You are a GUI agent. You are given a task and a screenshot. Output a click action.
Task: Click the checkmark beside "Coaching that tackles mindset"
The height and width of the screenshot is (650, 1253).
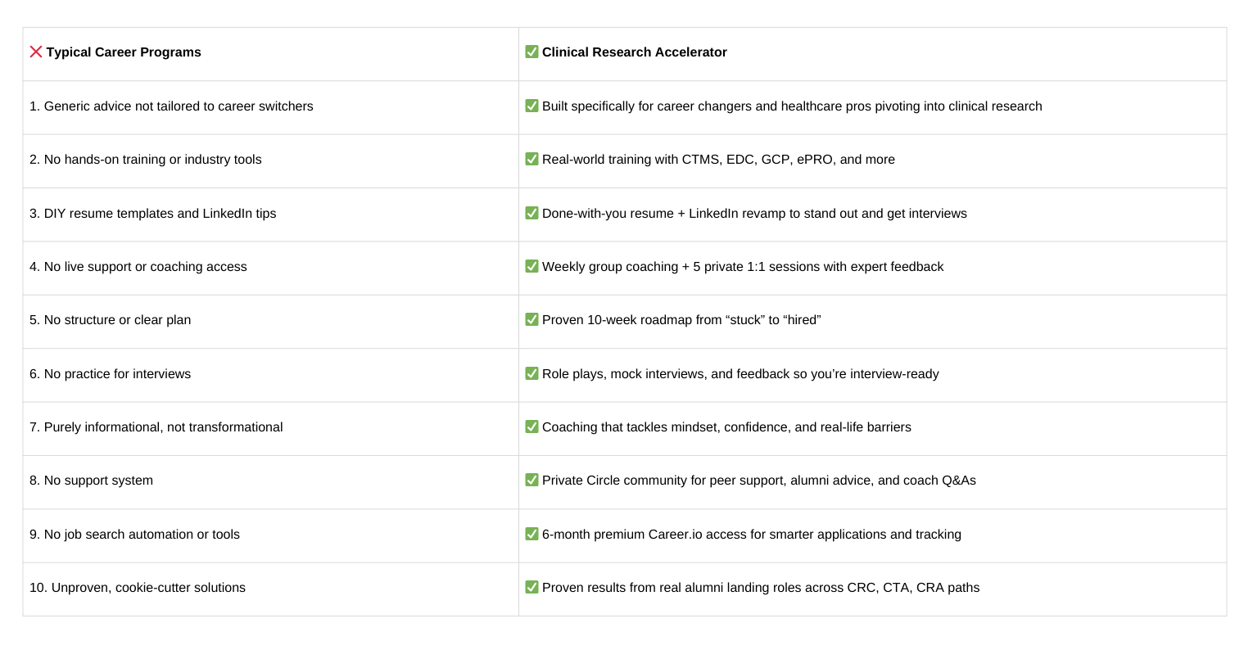point(532,427)
